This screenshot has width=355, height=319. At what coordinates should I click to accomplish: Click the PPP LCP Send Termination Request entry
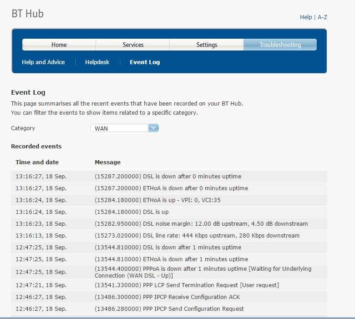187,285
